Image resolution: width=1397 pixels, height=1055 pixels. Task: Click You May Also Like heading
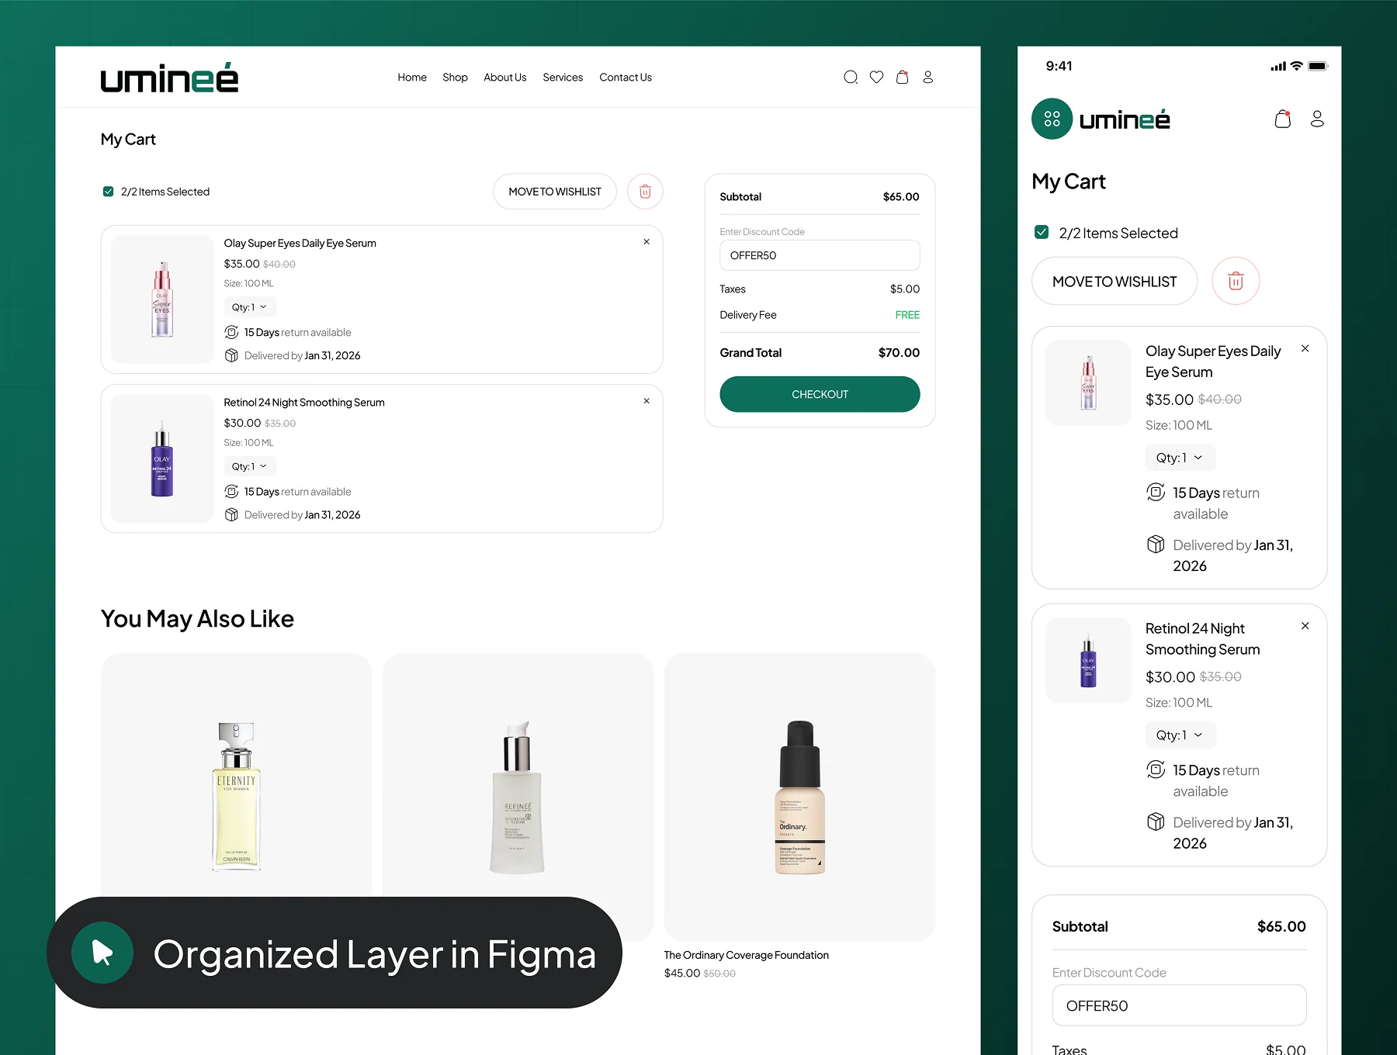(197, 619)
